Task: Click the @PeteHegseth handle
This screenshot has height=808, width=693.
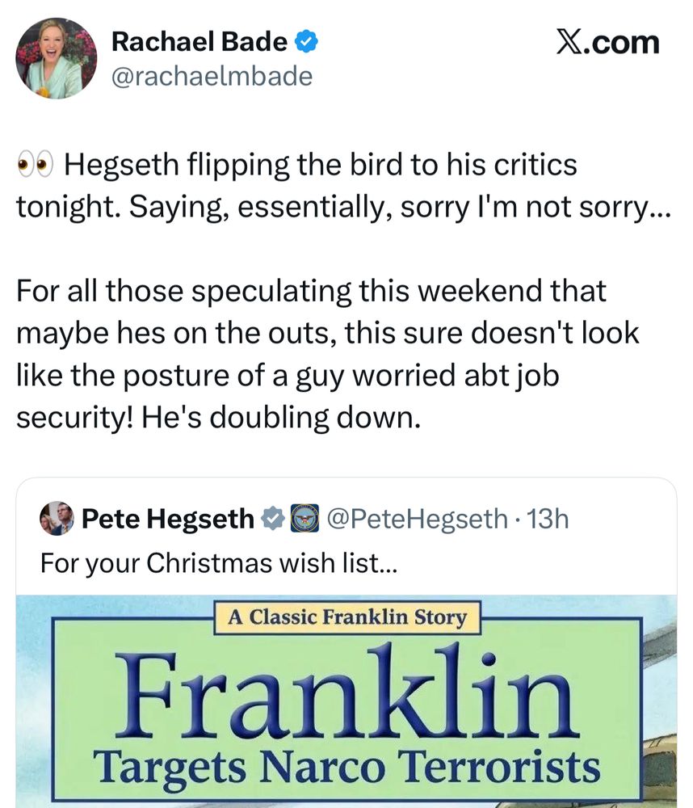Action: (418, 518)
